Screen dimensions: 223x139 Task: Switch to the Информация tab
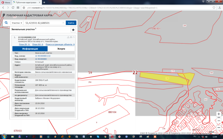tap(30, 49)
